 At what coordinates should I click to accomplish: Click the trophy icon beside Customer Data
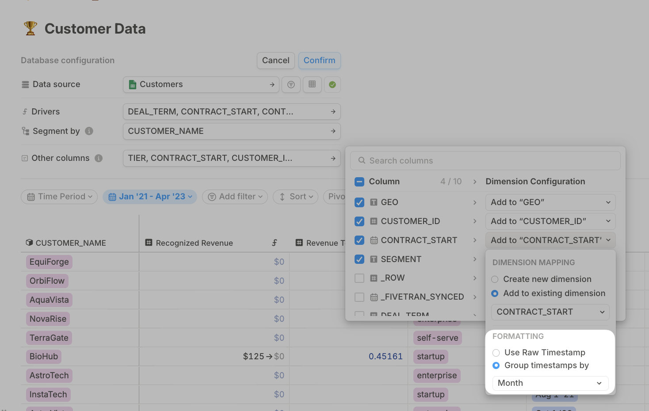[x=31, y=28]
